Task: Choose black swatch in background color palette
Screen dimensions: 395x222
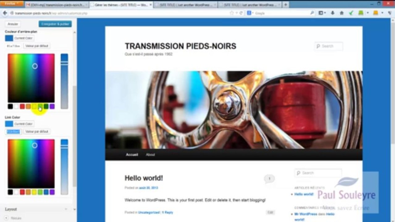Action: coord(10,106)
